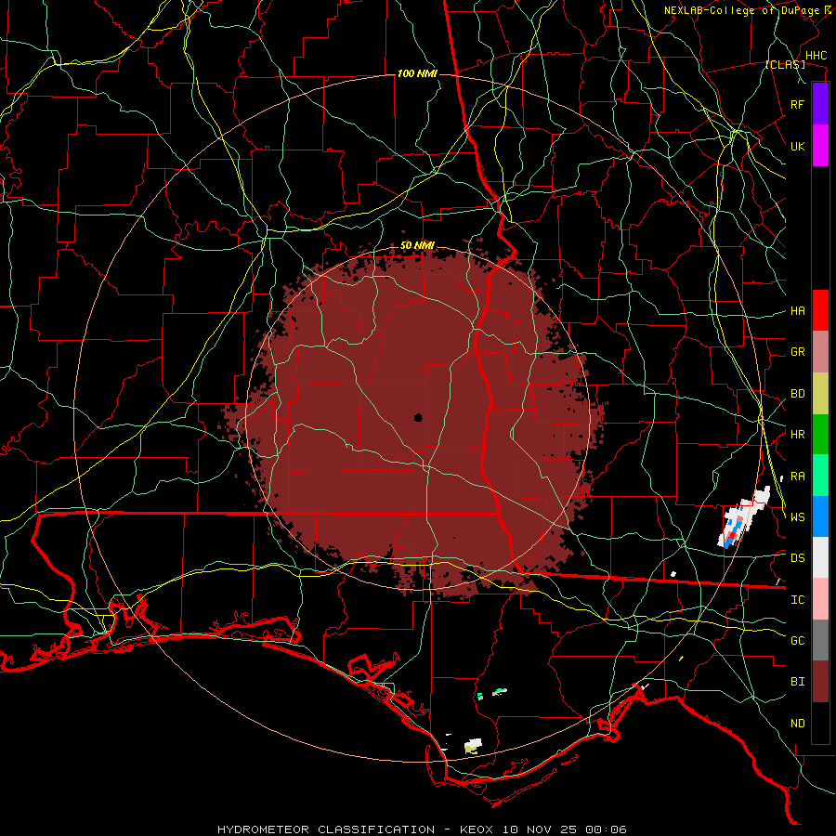Click the ND legend label

coord(797,724)
